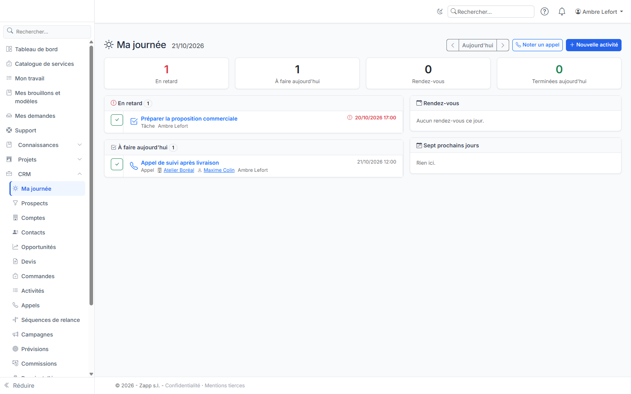Mark Préparer la proposition commerciale done
The height and width of the screenshot is (394, 631).
[117, 120]
